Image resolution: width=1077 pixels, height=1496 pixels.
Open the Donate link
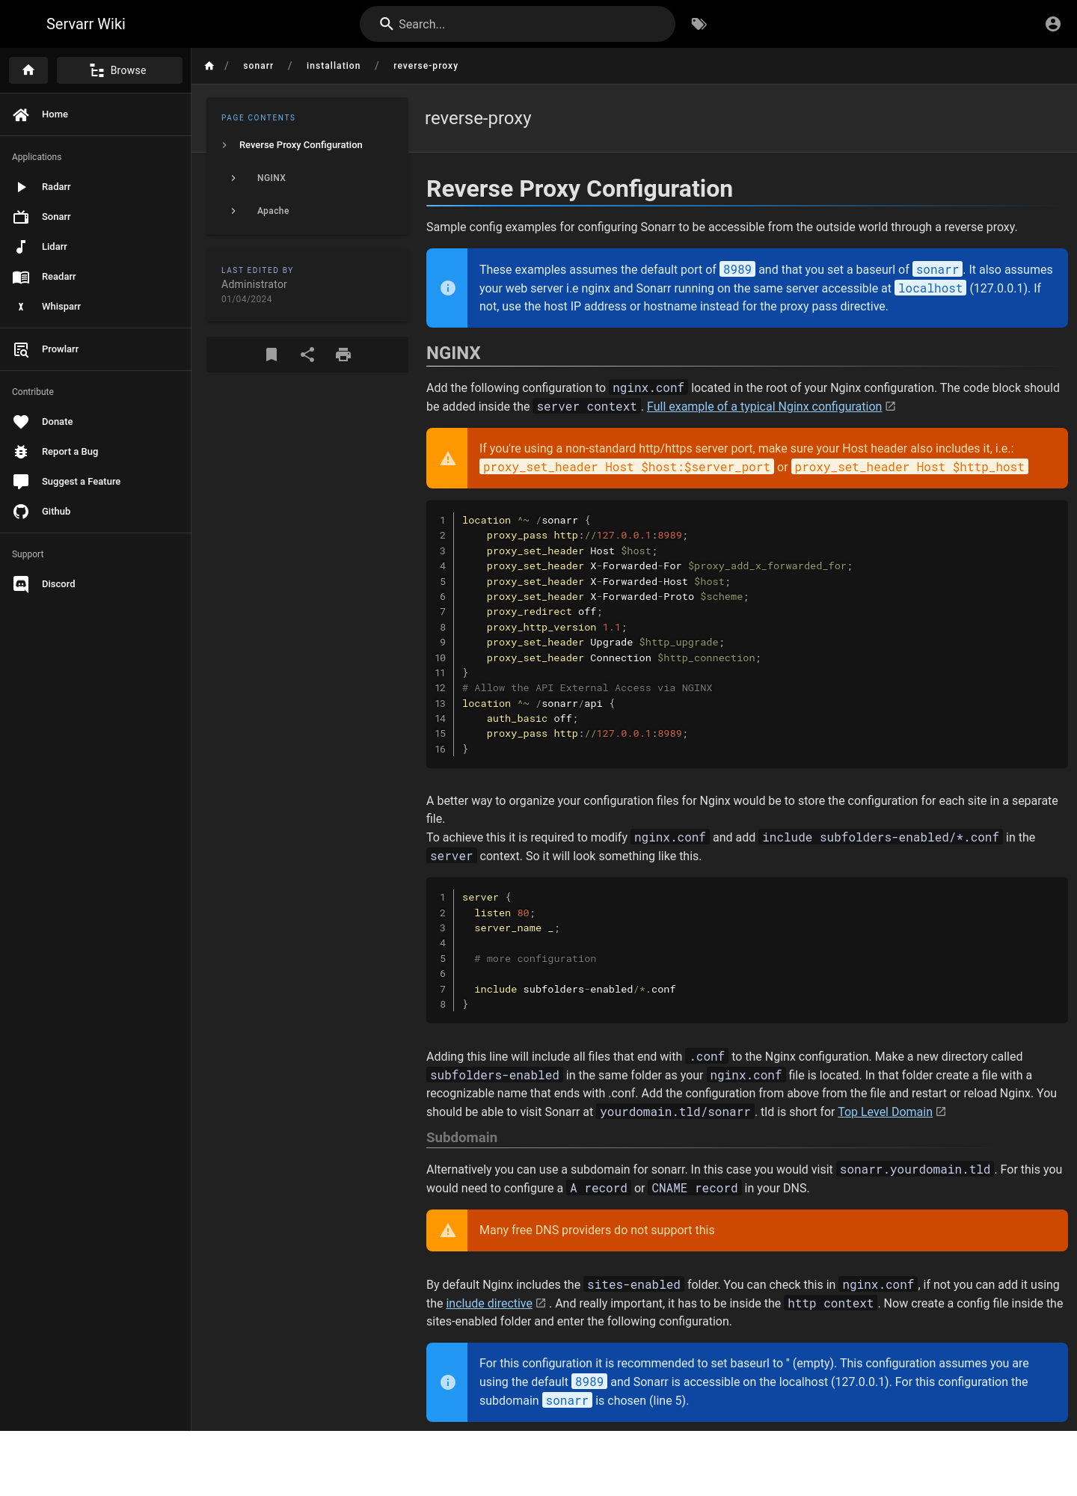tap(96, 422)
